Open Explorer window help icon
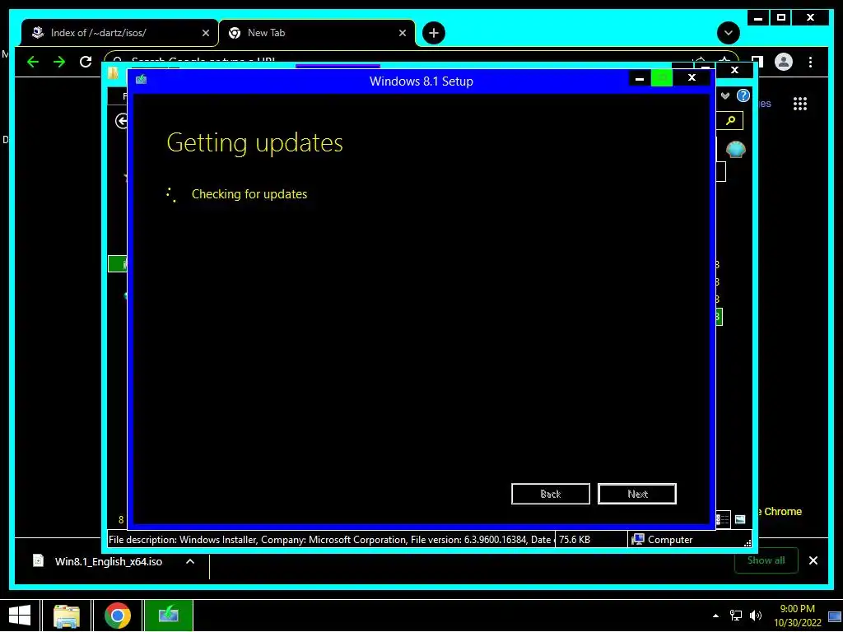 [743, 95]
